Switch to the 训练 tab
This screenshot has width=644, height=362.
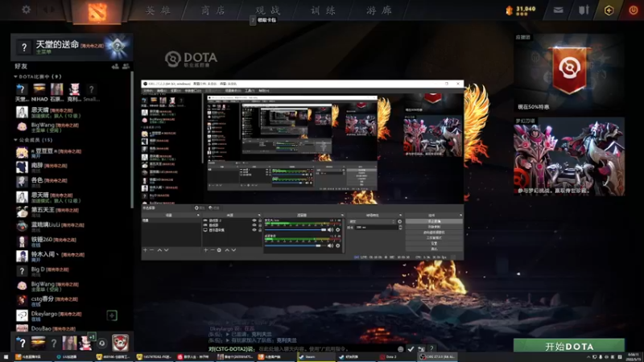[323, 10]
